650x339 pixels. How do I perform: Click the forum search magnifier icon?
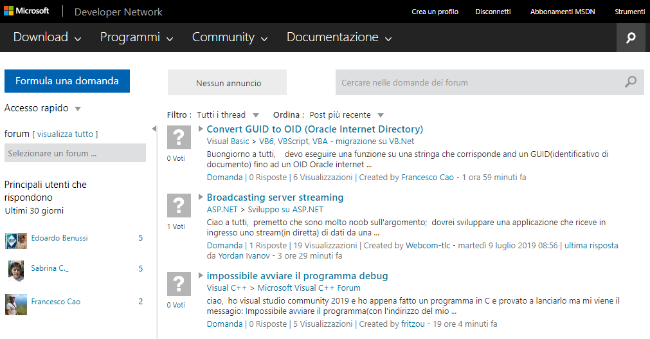point(631,82)
